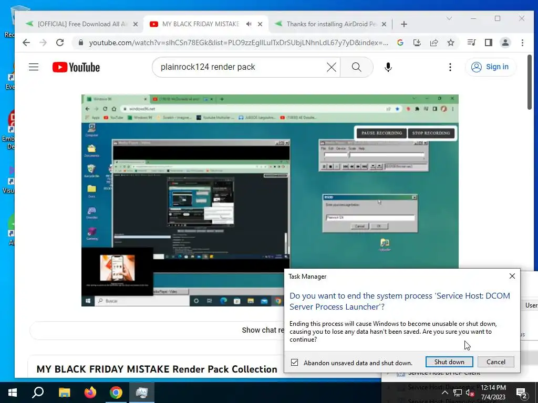The height and width of the screenshot is (403, 538).
Task: Close the MY BLACK FRIDAY MISTAKE tab
Action: [260, 24]
